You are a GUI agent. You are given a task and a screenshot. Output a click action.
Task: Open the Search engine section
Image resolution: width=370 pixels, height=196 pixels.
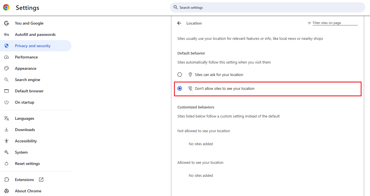(27, 80)
